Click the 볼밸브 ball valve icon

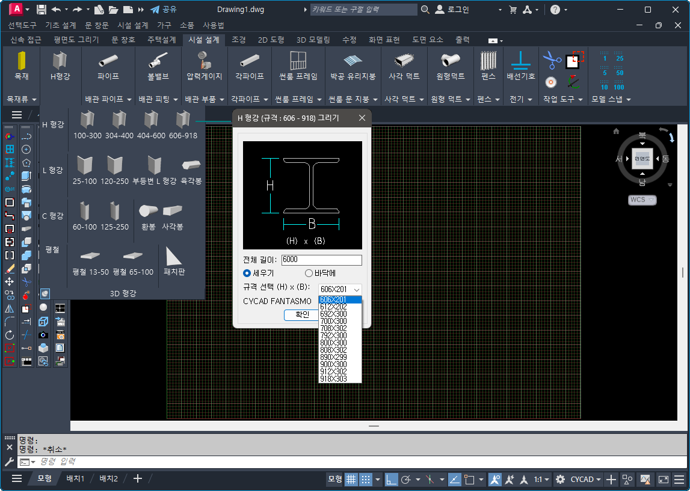click(158, 61)
